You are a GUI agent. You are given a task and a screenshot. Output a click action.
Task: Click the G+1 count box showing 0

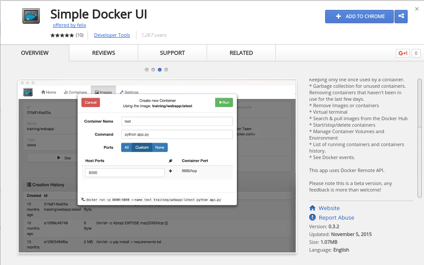tap(416, 53)
